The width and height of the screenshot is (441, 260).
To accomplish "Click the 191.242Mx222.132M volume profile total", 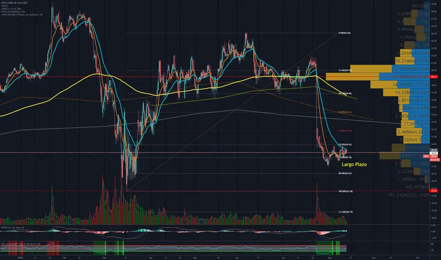I will pyautogui.click(x=409, y=195).
